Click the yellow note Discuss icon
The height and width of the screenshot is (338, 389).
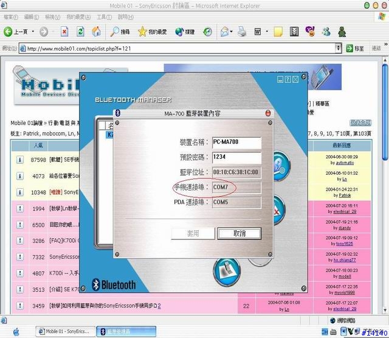[278, 32]
